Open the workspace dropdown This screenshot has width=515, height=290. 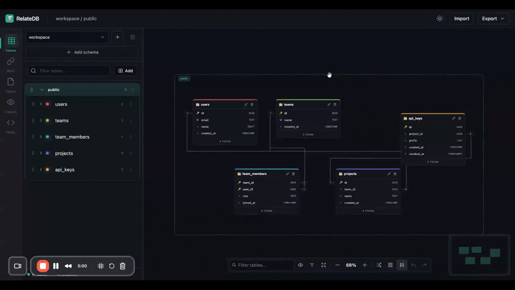click(x=66, y=37)
